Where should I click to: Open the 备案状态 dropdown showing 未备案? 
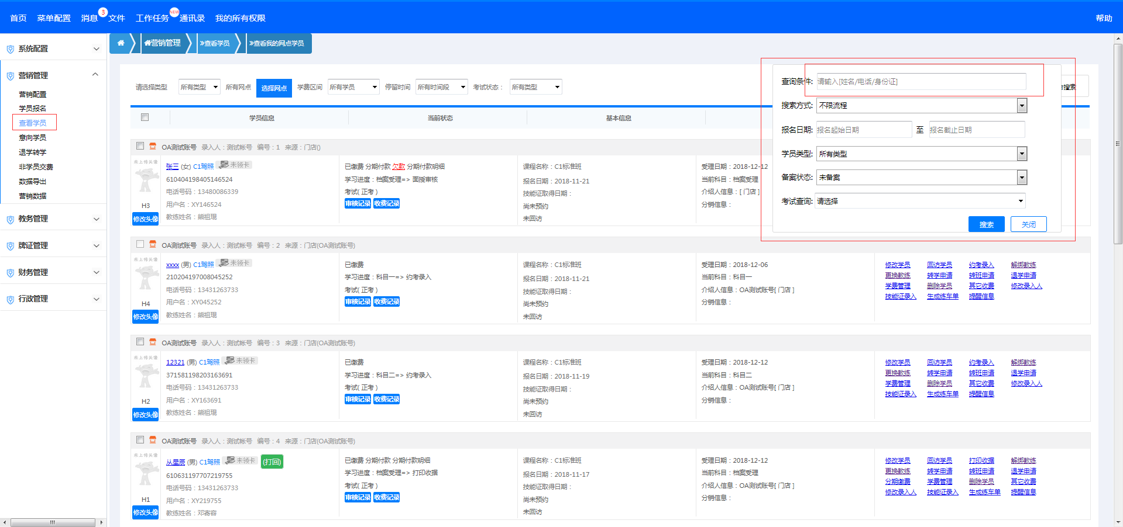(922, 178)
